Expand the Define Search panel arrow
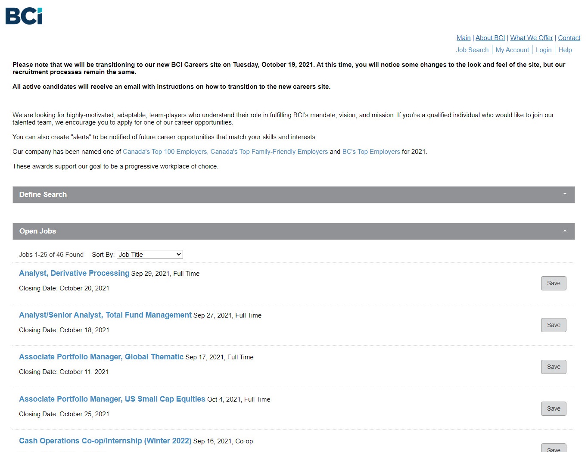 coord(565,194)
